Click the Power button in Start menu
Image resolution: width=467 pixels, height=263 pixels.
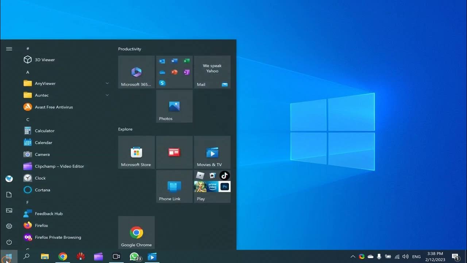pyautogui.click(x=9, y=242)
